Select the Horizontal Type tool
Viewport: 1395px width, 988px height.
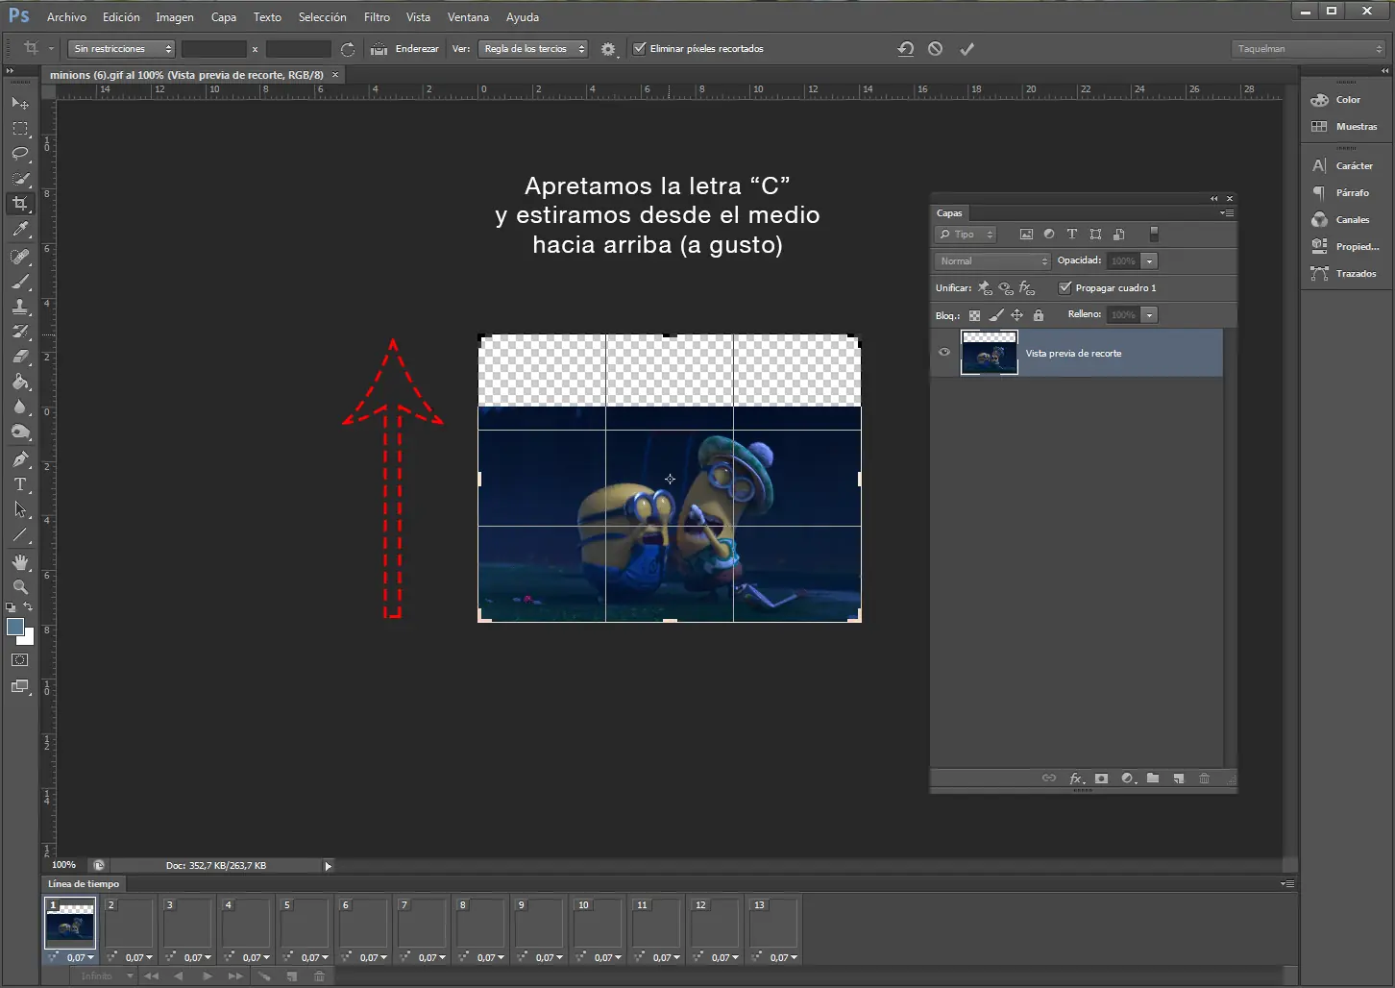point(20,484)
